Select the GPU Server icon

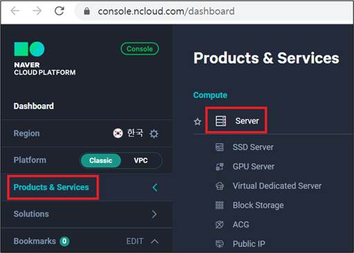[x=219, y=167]
